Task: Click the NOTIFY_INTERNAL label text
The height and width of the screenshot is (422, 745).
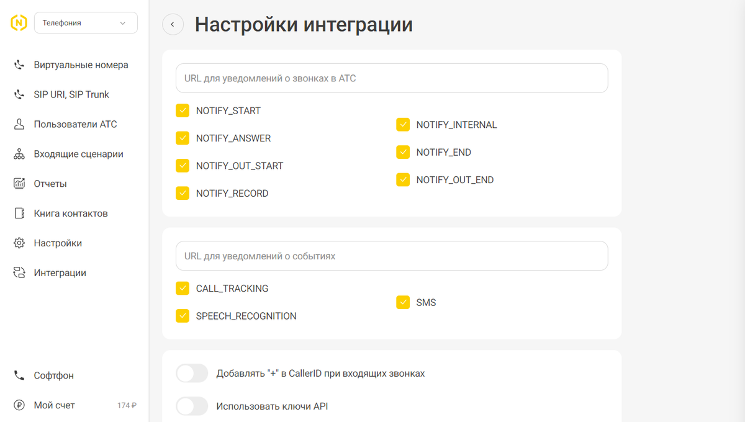Action: pos(456,125)
